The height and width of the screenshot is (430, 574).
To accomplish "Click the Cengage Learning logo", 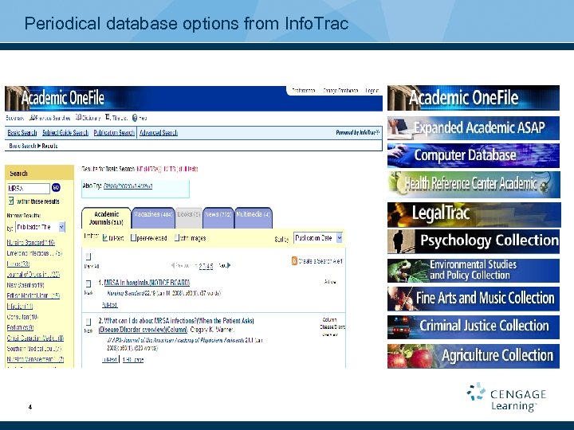I will click(x=506, y=397).
